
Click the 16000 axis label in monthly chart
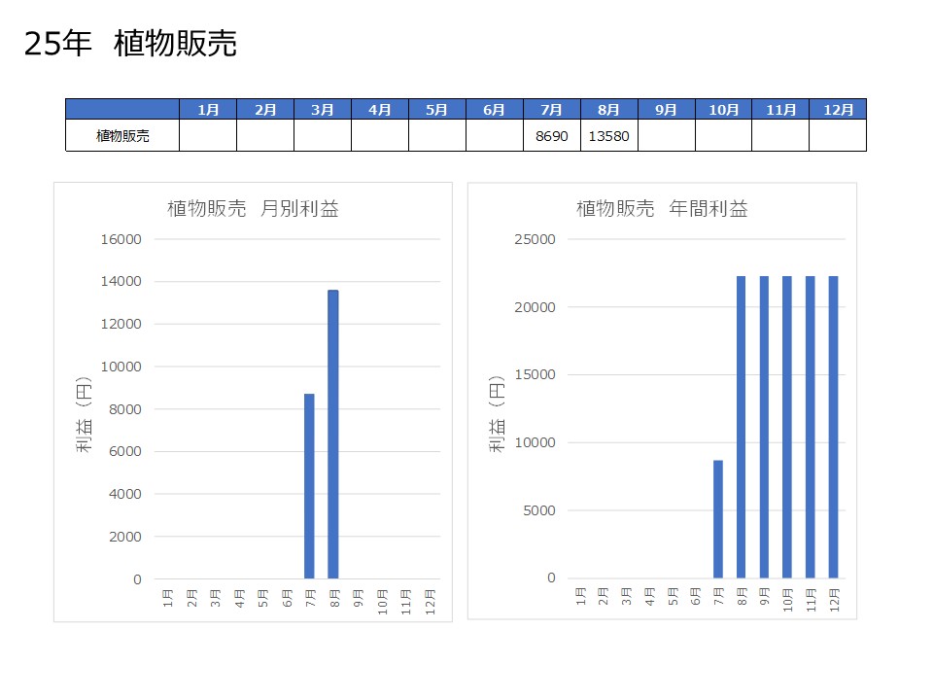pos(121,239)
